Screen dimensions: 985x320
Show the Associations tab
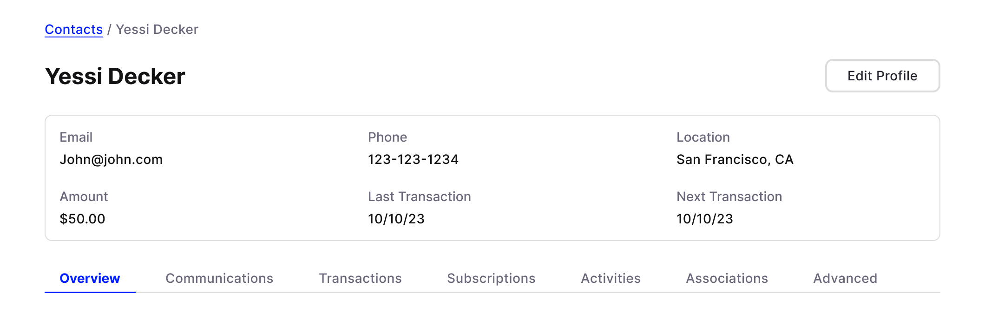coord(727,278)
